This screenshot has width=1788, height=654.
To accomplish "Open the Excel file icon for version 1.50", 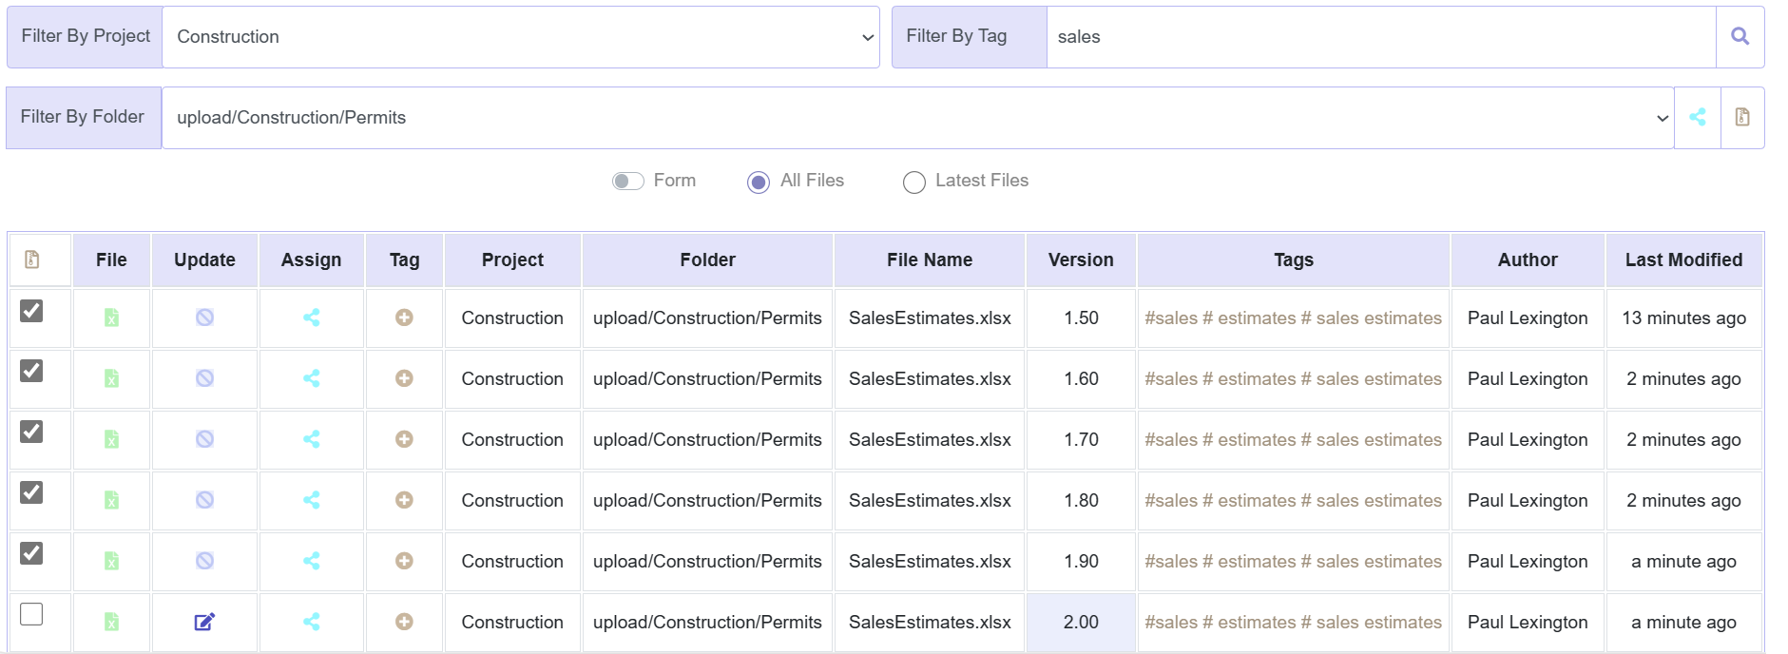I will pyautogui.click(x=111, y=317).
